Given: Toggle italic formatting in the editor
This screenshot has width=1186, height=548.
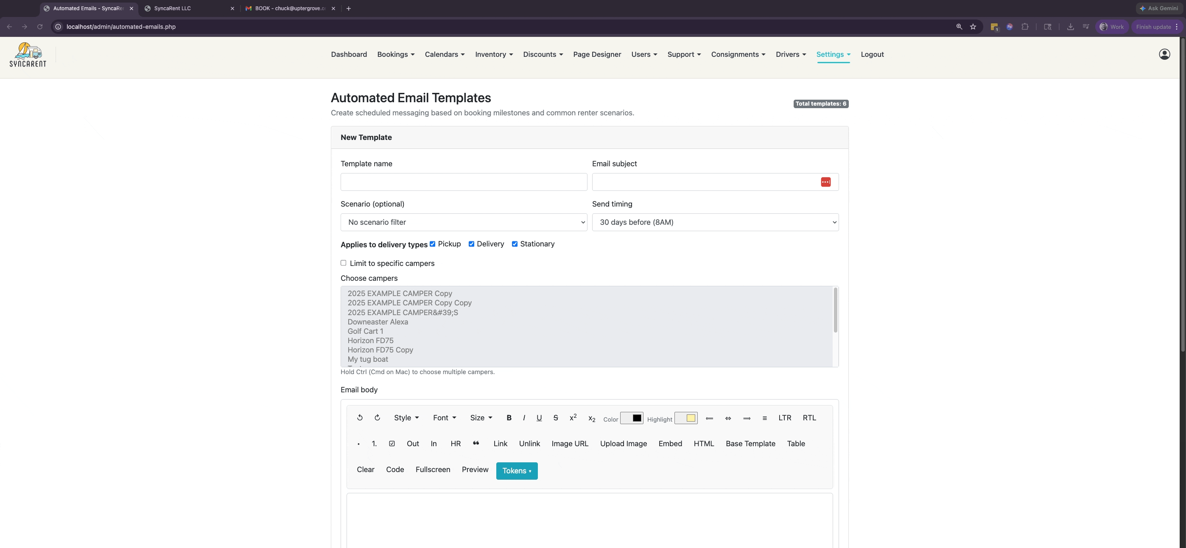Looking at the screenshot, I should click(x=524, y=418).
